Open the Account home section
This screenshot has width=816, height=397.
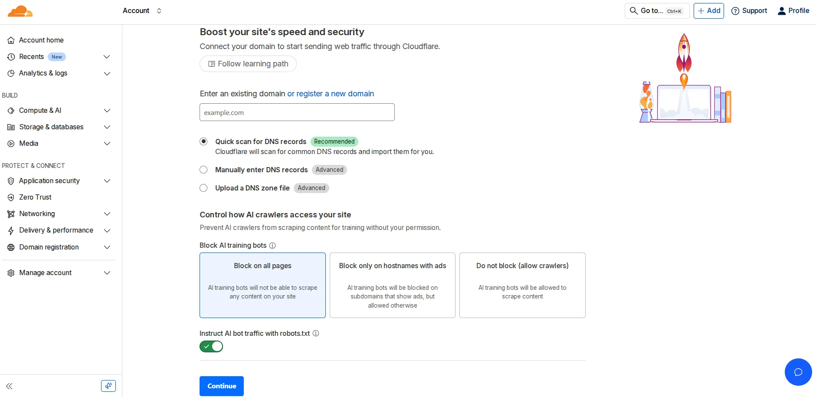41,40
